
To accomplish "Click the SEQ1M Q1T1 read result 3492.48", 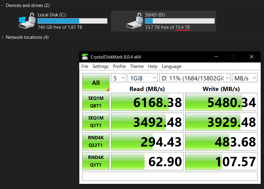I will tap(147, 122).
